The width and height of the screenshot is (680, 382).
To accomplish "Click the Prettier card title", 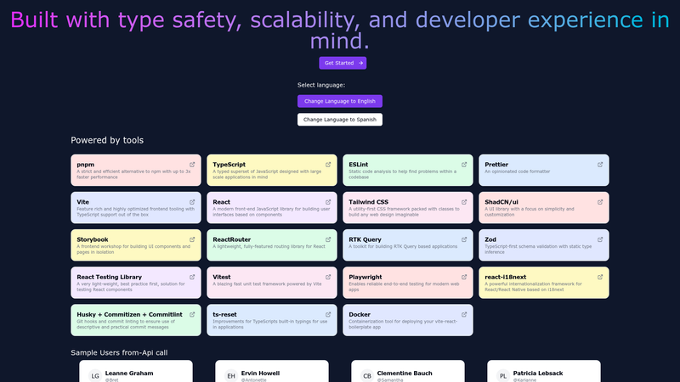I will click(x=496, y=165).
